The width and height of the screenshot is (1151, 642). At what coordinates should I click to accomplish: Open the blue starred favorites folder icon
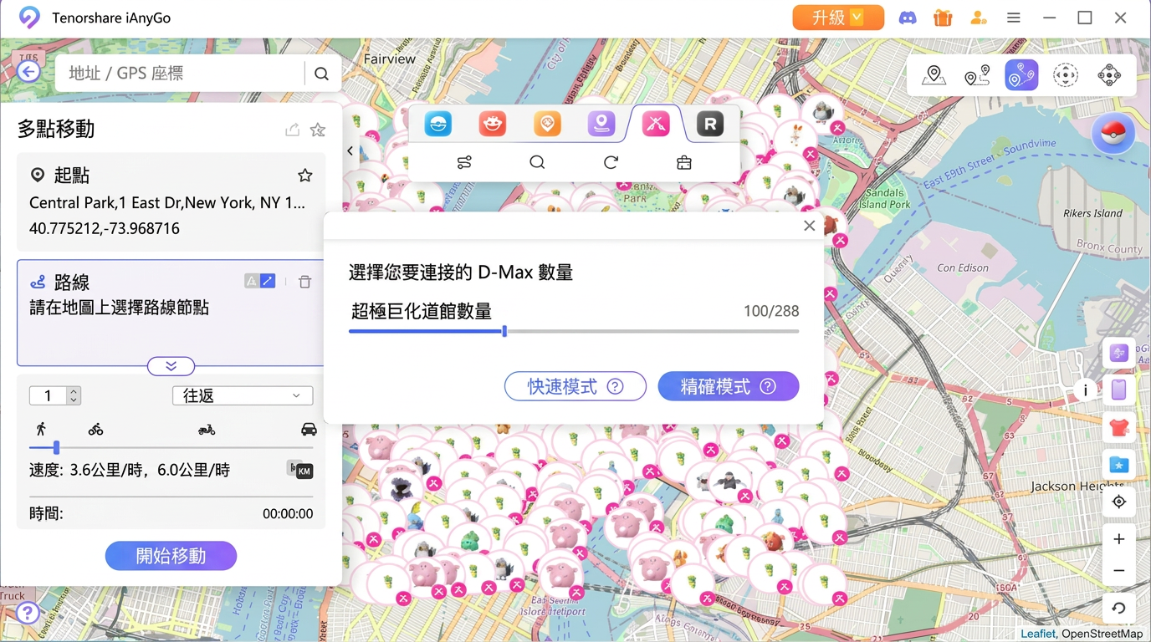[1119, 465]
